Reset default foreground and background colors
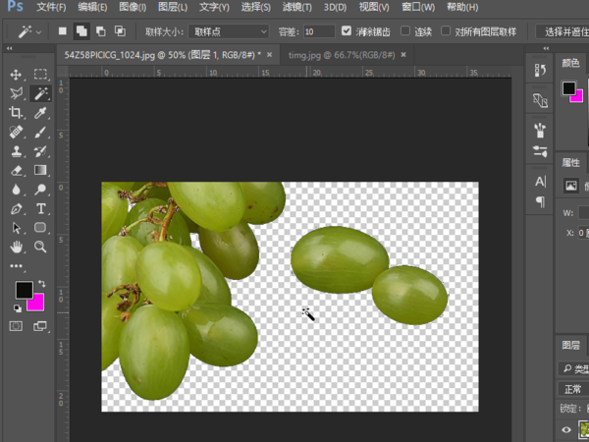Screen dimensions: 589x442 click(18, 309)
